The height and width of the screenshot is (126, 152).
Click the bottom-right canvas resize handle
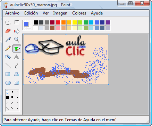pyautogui.click(x=109, y=85)
